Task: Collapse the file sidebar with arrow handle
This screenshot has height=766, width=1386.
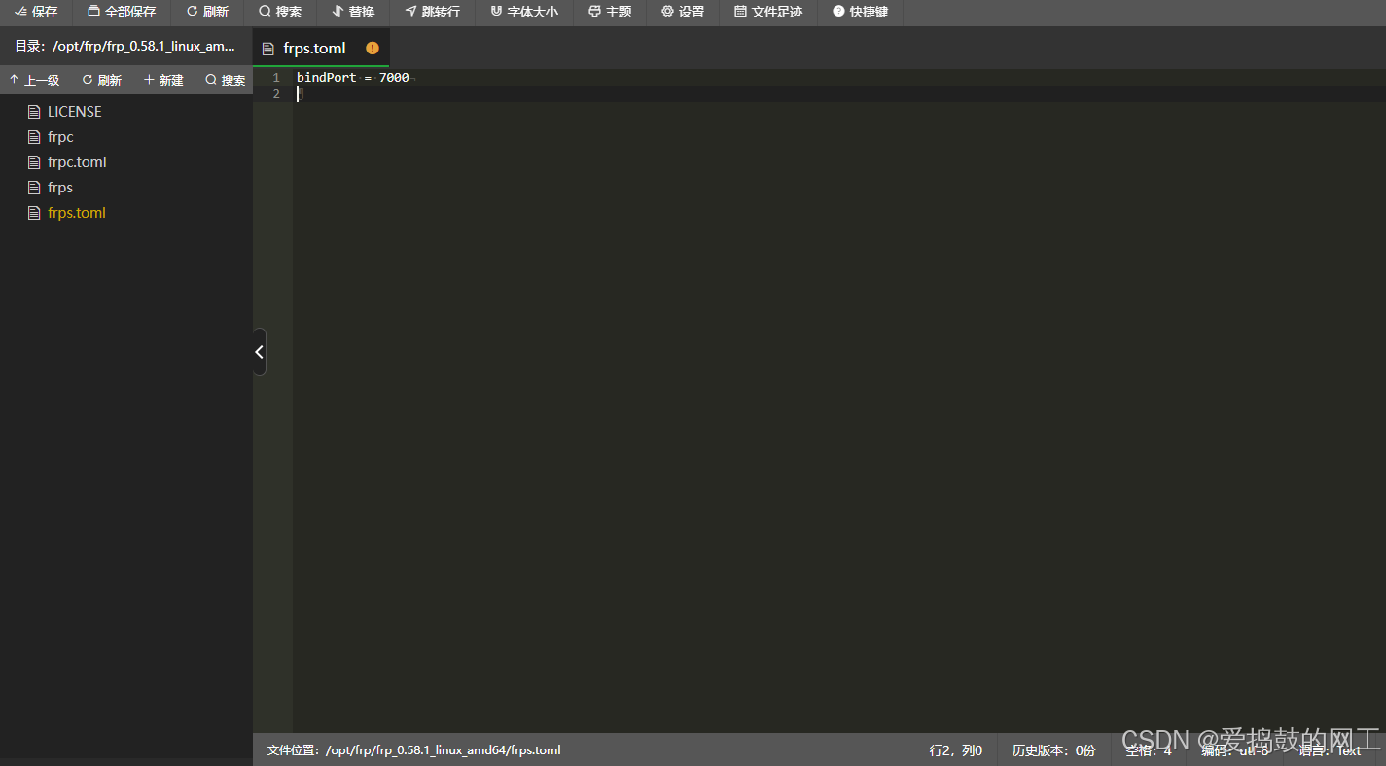Action: (259, 352)
